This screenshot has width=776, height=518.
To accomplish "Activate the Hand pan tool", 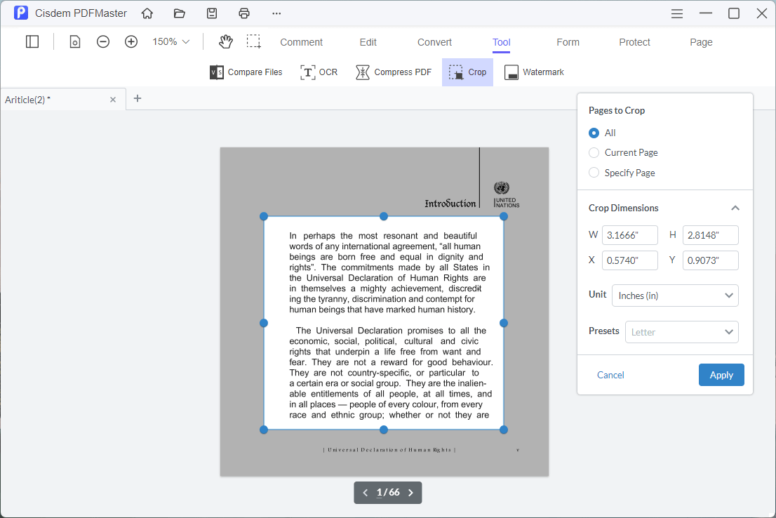I will (x=225, y=41).
